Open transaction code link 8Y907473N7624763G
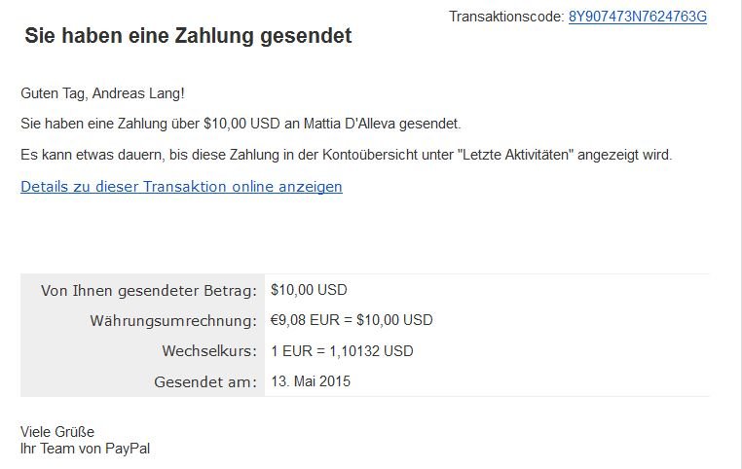This screenshot has height=469, width=742. tap(638, 17)
